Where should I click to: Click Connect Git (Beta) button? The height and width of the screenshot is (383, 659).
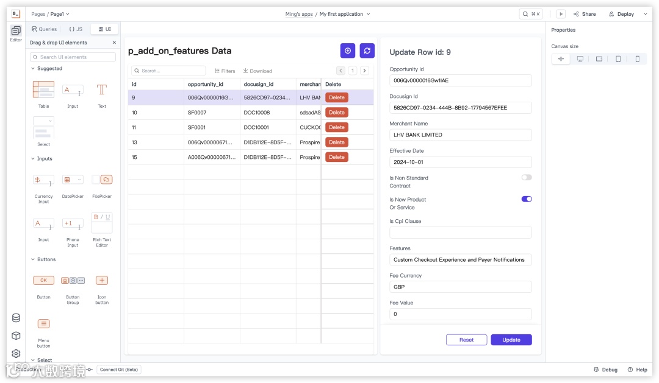[x=119, y=370]
